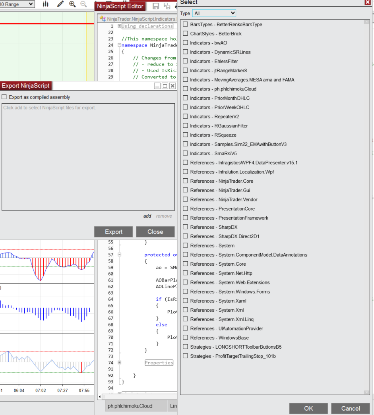Close the Select dialog with red X
Viewport: 374px width, 415px height.
coord(367,2)
